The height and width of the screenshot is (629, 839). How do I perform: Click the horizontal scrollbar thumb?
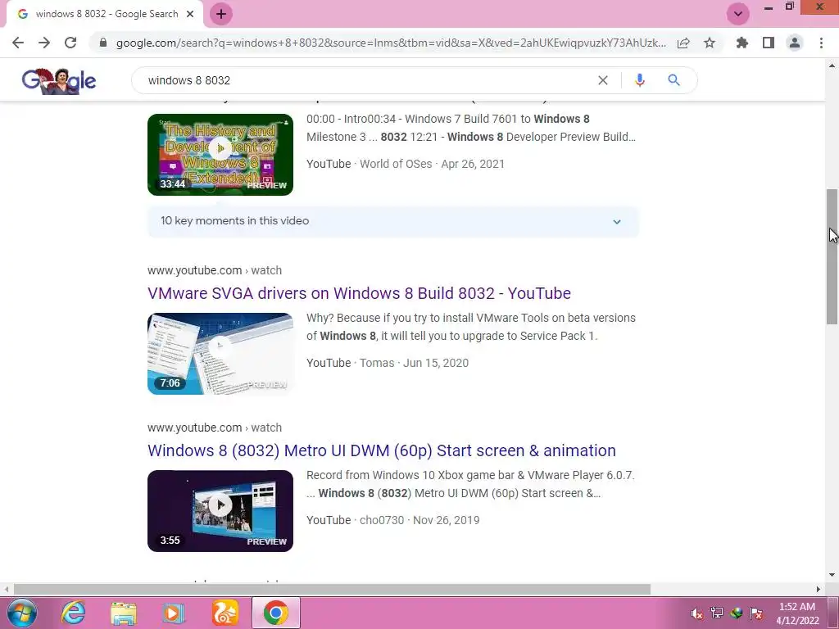click(x=332, y=589)
